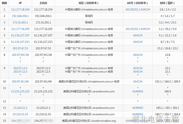Select hostname 192.168.206.1 in 主机名 column
The height and width of the screenshot is (124, 183).
click(43, 16)
